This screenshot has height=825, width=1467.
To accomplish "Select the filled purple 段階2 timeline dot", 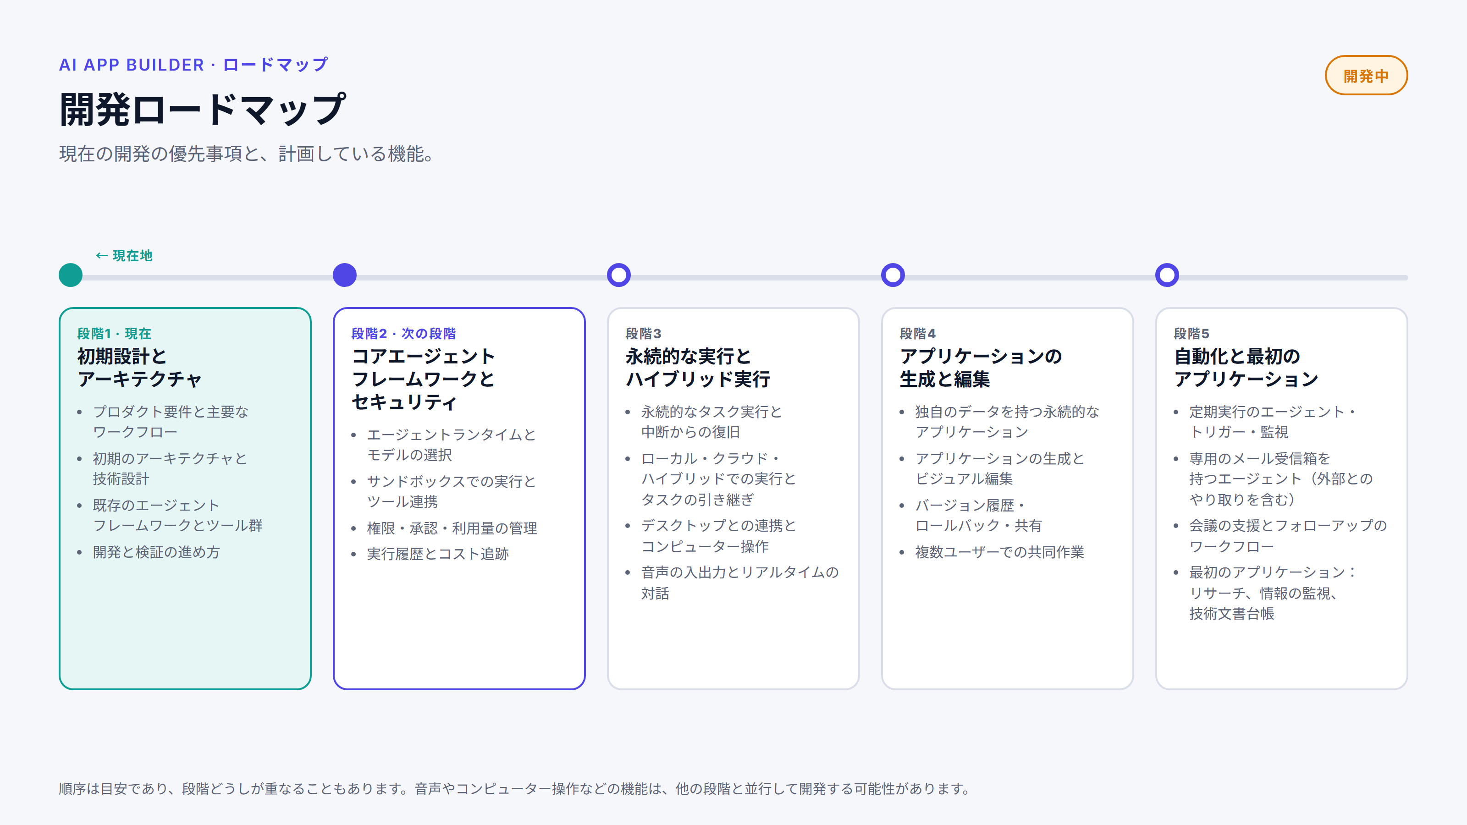I will tap(345, 275).
